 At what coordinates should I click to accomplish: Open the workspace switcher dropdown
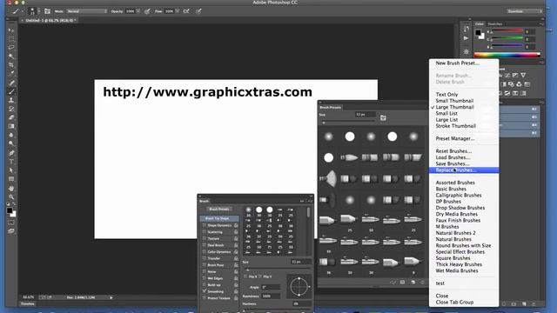(x=525, y=11)
